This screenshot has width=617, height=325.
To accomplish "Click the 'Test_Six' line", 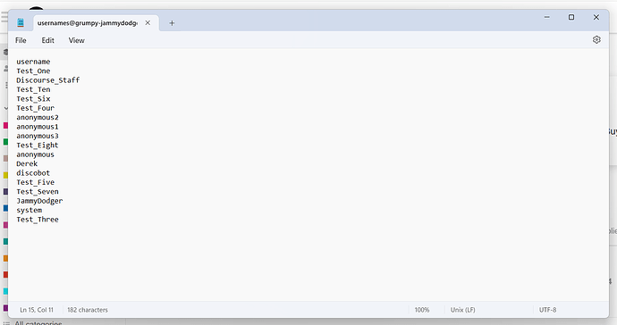I will pyautogui.click(x=33, y=99).
